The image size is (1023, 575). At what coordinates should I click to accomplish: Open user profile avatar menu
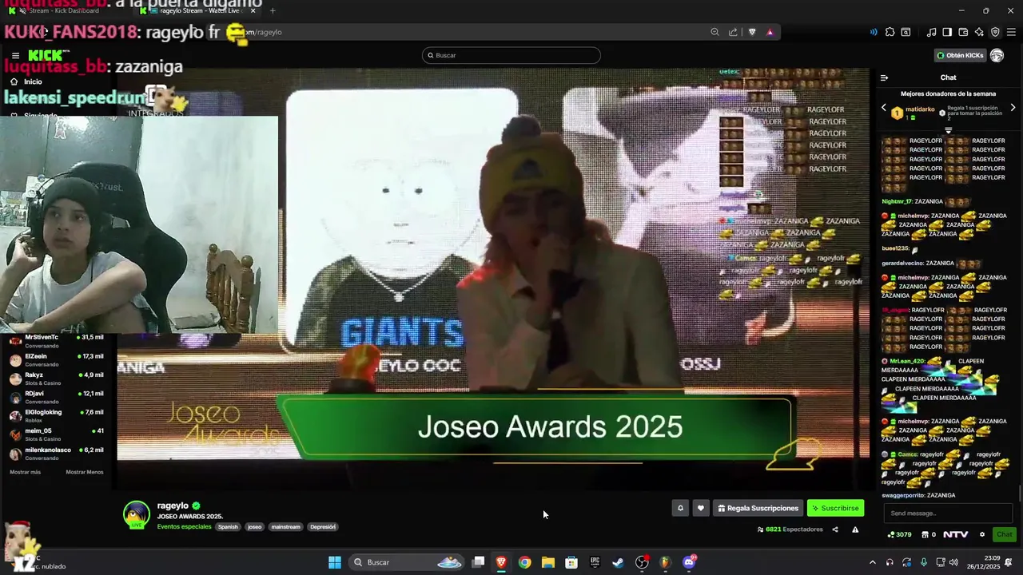[997, 55]
